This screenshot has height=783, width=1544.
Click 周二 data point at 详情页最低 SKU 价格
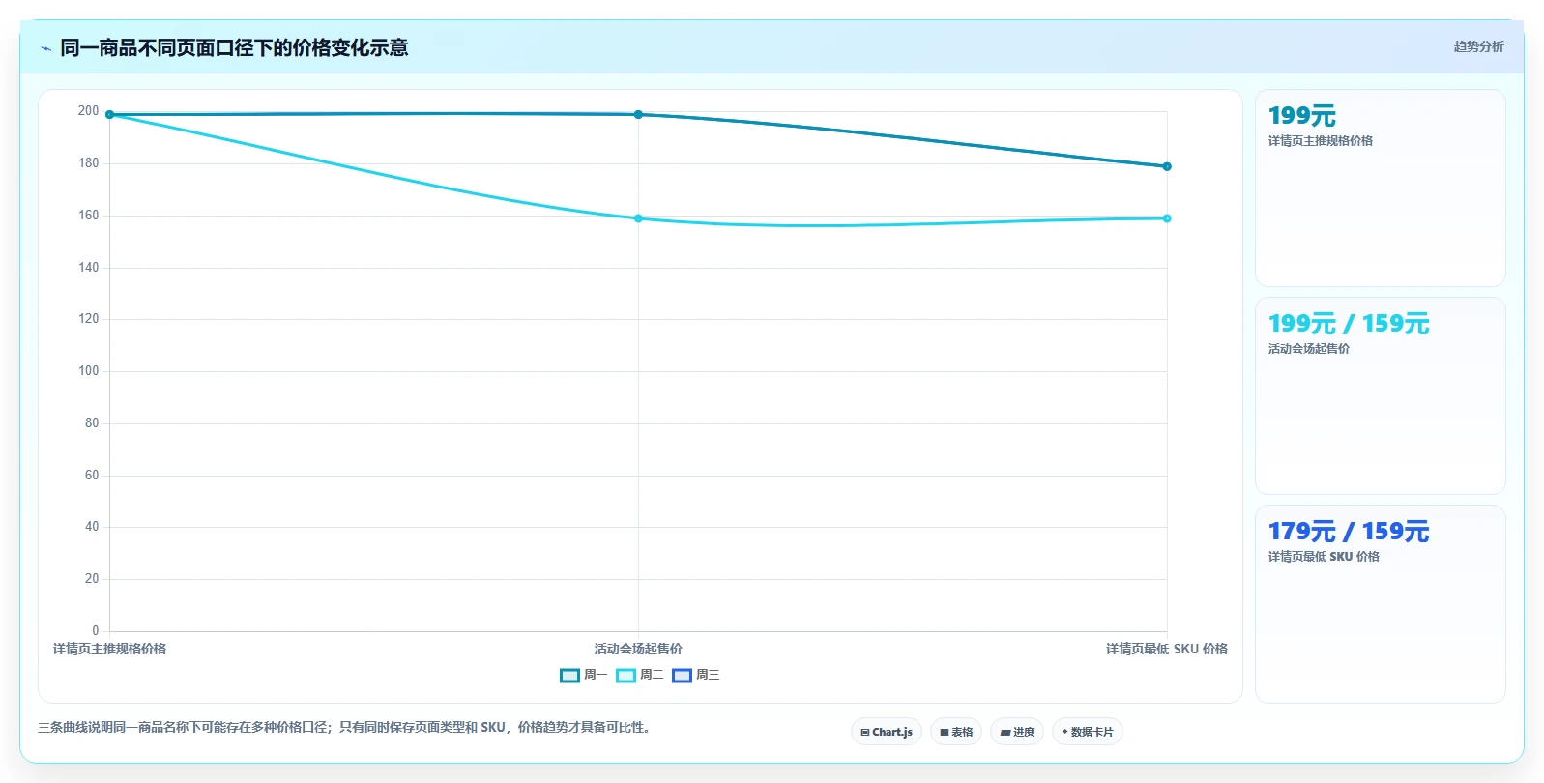1167,218
